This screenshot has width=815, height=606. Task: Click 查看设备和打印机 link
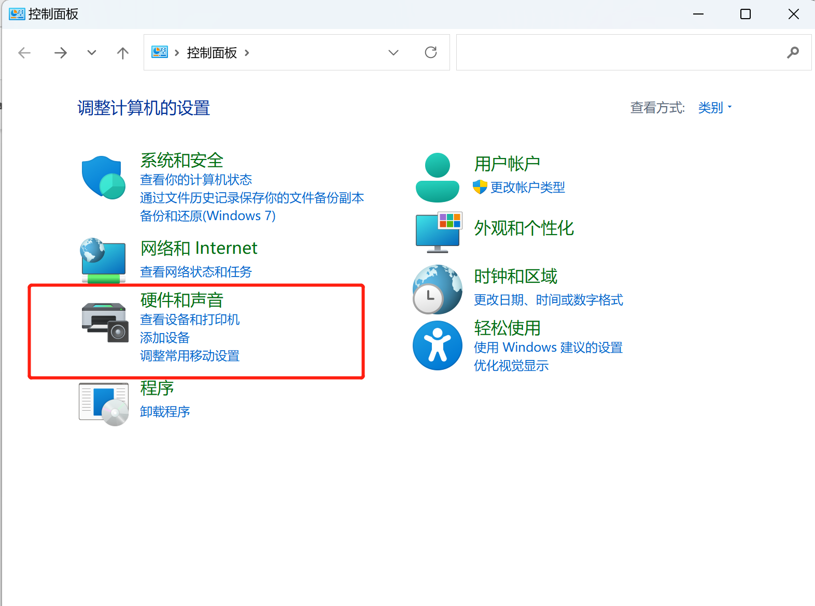coord(190,320)
